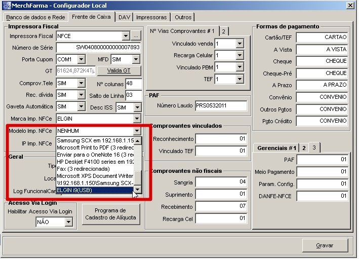This screenshot has height=259, width=359.
Task: Click the Valida GT button
Action: [118, 71]
